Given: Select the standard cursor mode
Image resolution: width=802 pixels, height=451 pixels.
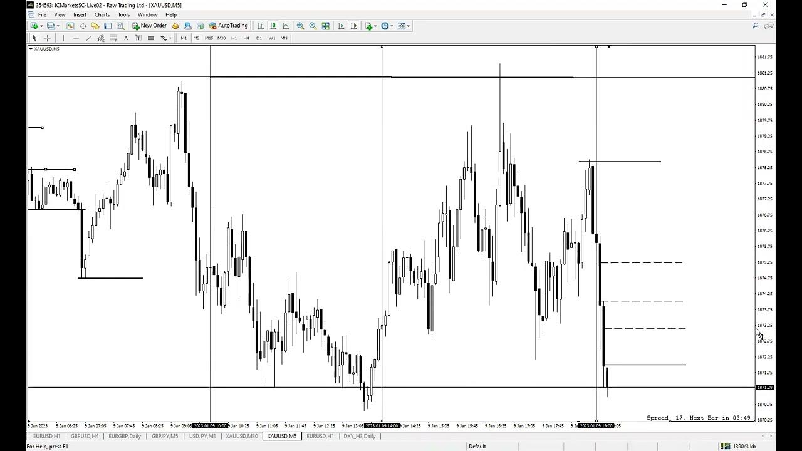Looking at the screenshot, I should [34, 38].
